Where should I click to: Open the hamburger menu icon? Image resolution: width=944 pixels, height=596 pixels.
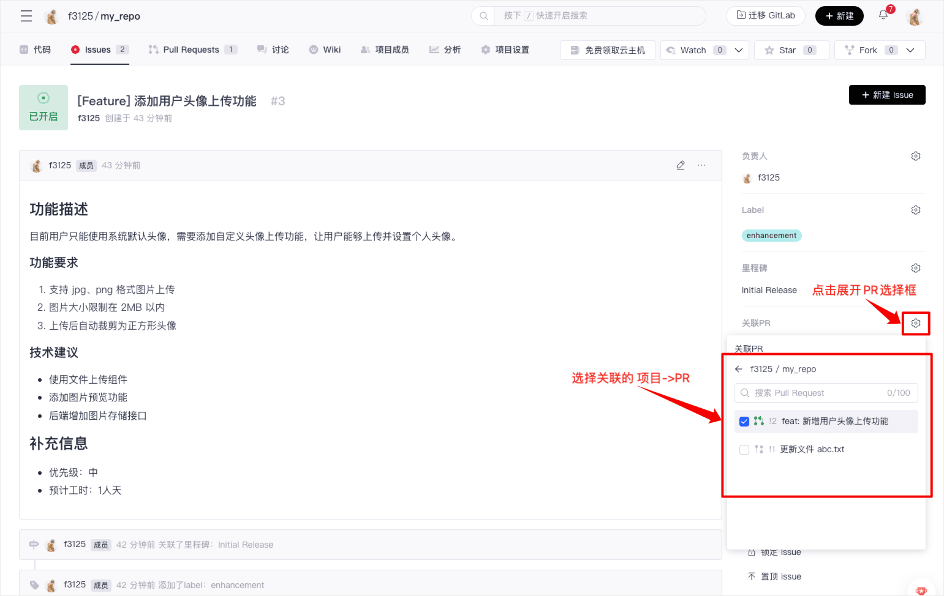pyautogui.click(x=26, y=16)
